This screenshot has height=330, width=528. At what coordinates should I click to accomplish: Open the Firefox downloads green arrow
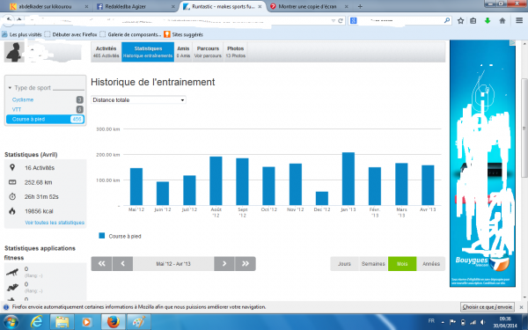488,21
